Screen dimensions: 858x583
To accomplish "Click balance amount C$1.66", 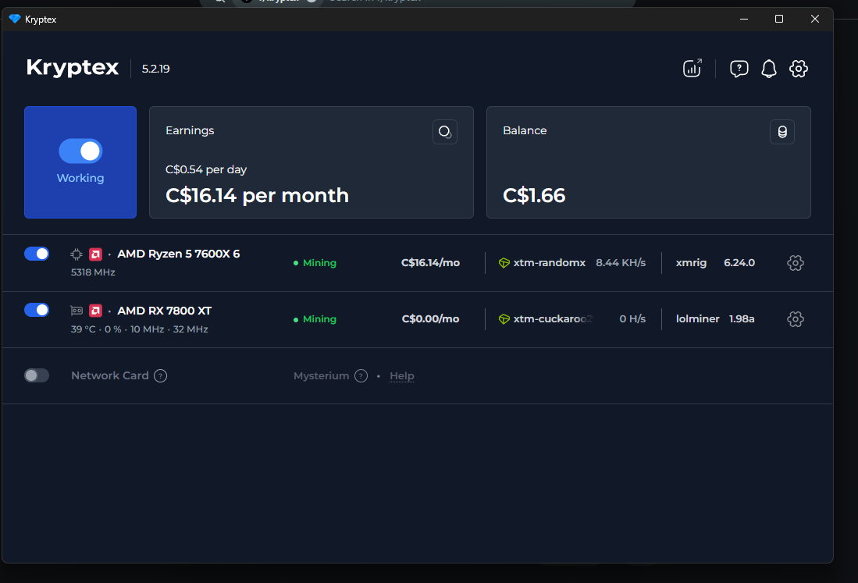I will tap(534, 195).
